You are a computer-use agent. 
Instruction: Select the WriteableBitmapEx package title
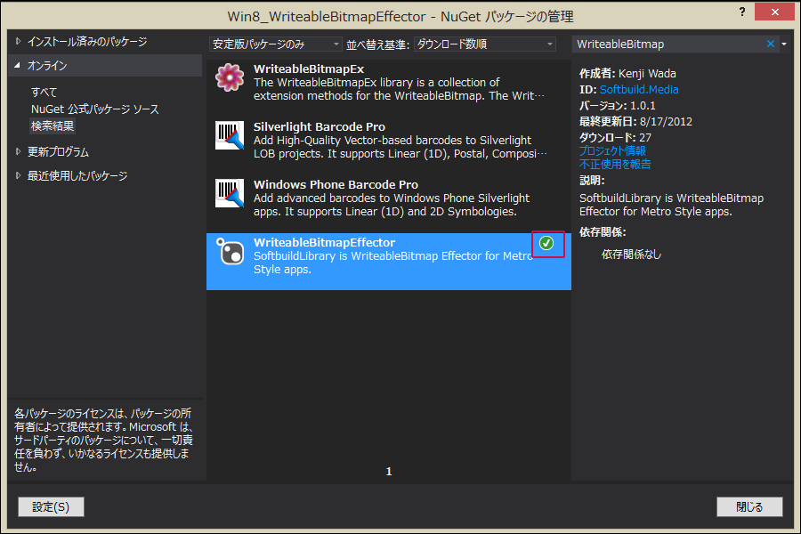point(309,69)
